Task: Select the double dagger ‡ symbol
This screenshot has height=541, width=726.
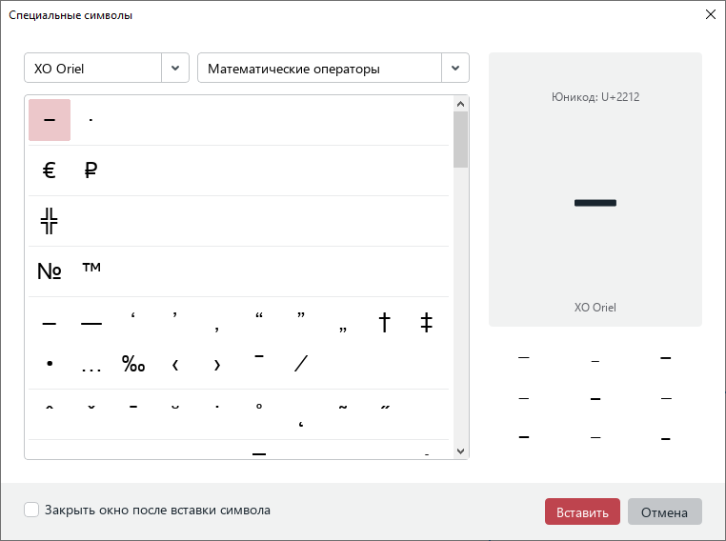Action: (x=427, y=323)
